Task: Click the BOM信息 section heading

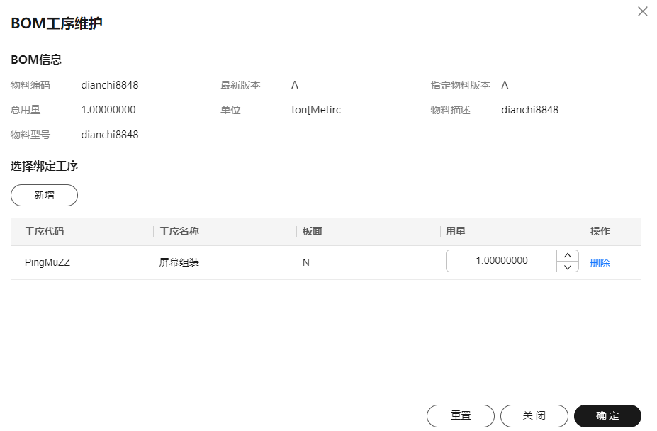Action: (x=36, y=60)
